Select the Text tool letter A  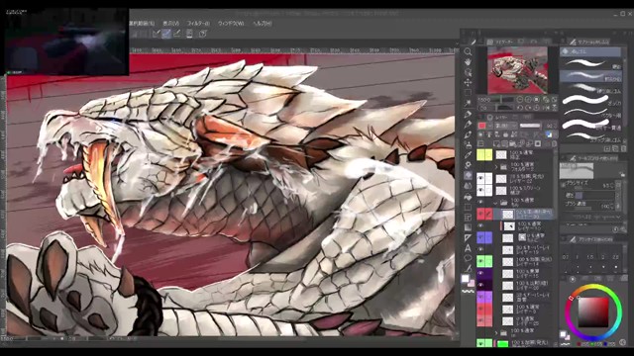[x=468, y=248]
